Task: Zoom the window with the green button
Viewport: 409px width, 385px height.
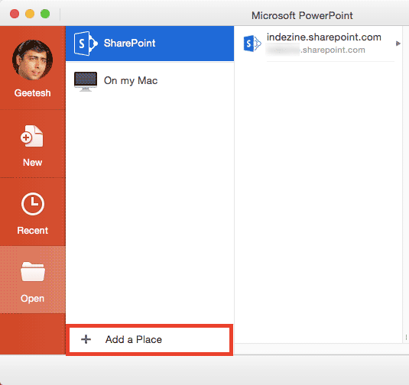Action: (x=45, y=14)
